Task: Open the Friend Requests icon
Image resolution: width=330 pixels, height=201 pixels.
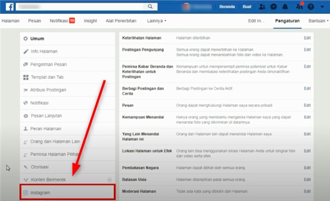Action: coord(262,7)
